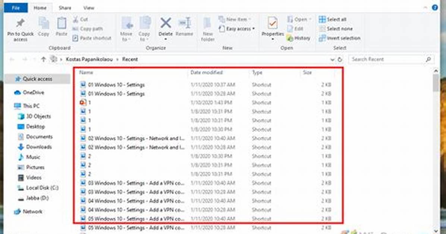
Task: Click the Rename icon
Action: click(x=184, y=23)
